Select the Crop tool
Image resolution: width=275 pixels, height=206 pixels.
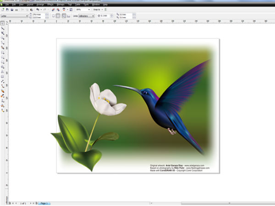coord(2,33)
